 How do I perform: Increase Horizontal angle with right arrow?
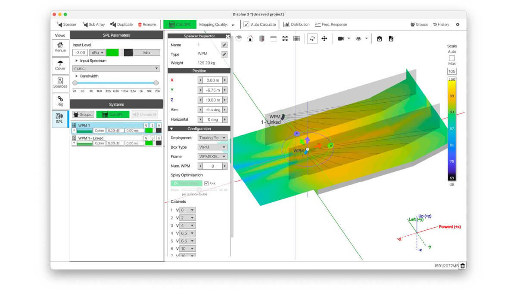[x=225, y=119]
